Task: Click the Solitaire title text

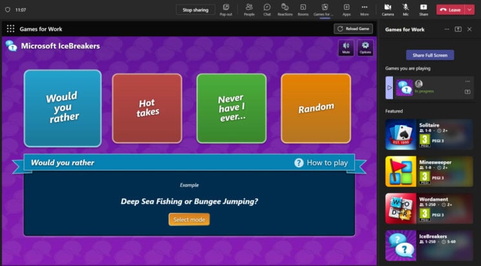Action: point(429,125)
